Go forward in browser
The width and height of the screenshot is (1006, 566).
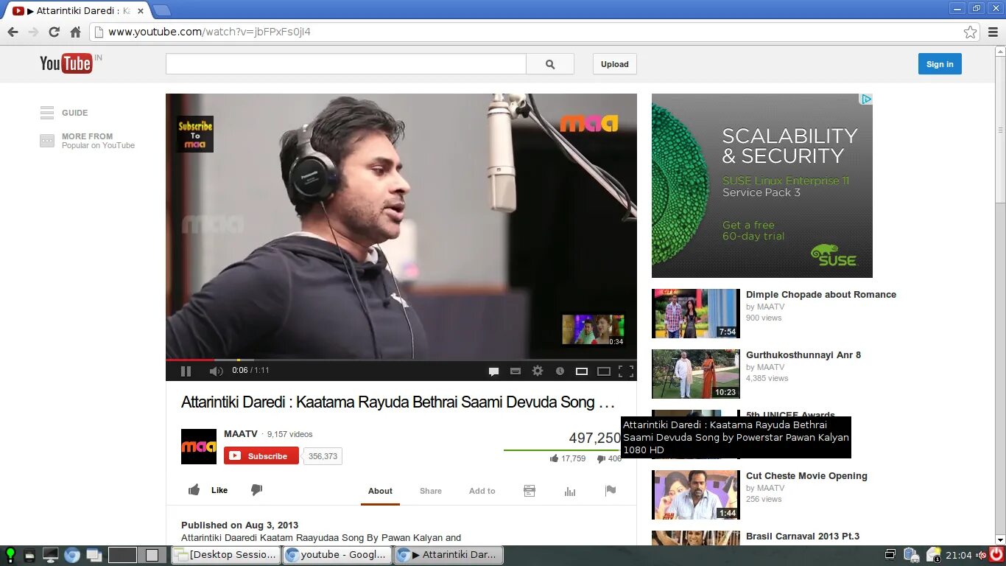coord(33,32)
